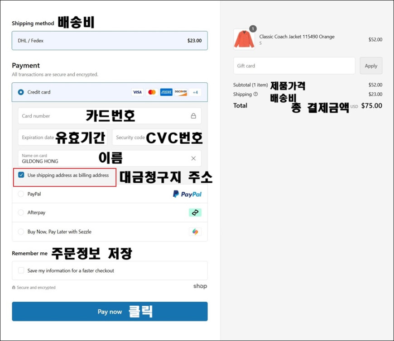Click the Shipping method heading
Viewport: 394px width, 341px height.
click(x=33, y=24)
